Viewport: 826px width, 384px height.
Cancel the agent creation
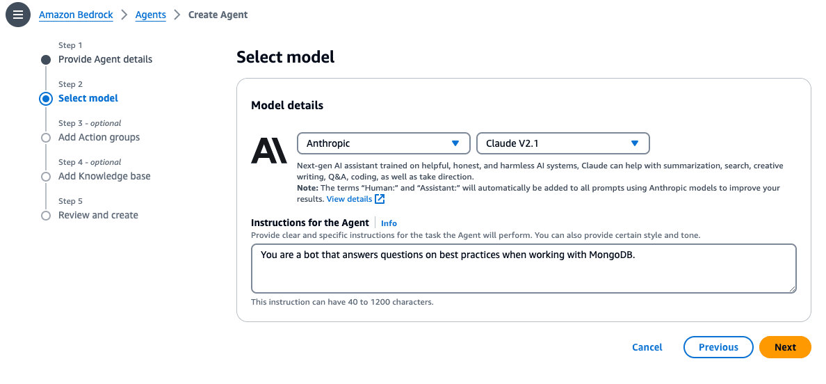(647, 347)
